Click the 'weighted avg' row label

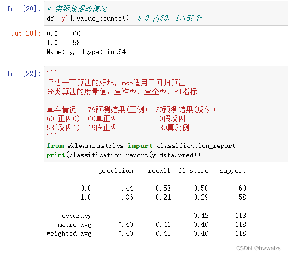click(x=69, y=233)
